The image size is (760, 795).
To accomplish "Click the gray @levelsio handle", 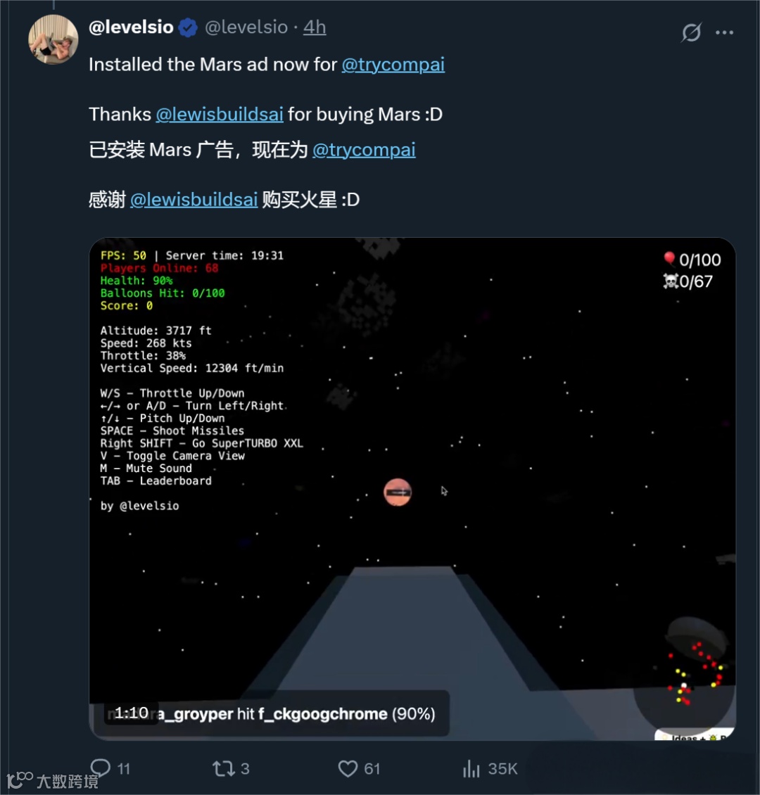I will (x=246, y=27).
